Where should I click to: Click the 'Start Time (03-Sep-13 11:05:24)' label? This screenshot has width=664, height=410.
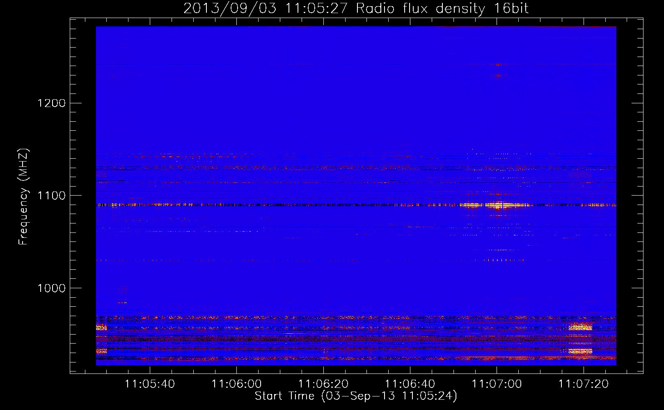click(356, 396)
